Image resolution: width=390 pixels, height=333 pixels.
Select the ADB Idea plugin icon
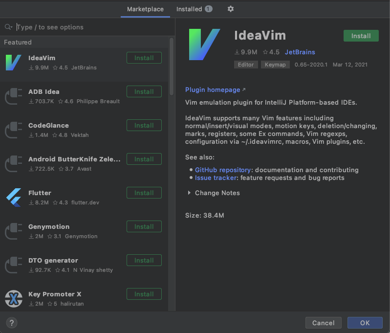(13, 96)
